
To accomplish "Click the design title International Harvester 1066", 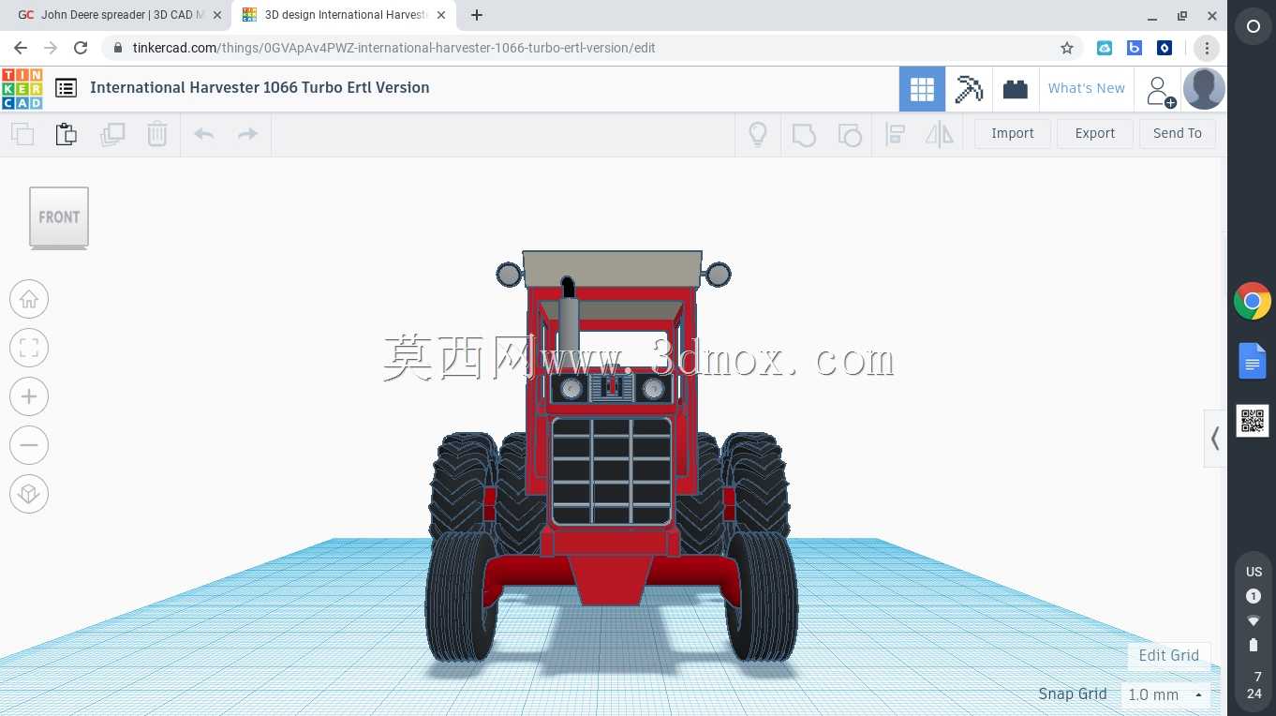I will pos(260,88).
